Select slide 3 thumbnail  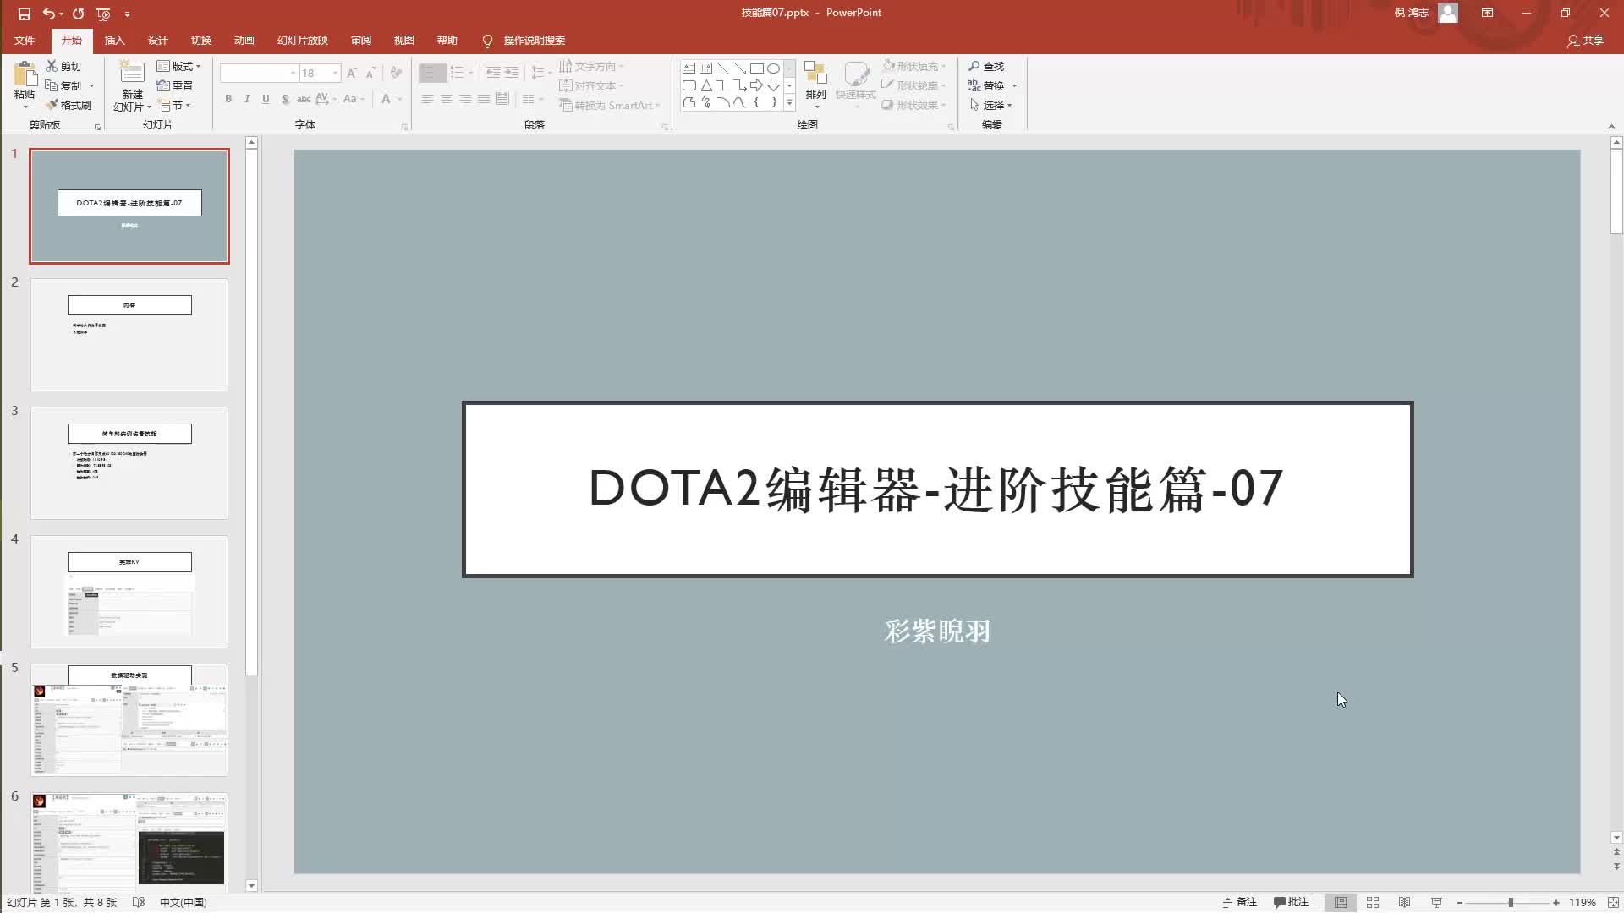coord(129,462)
